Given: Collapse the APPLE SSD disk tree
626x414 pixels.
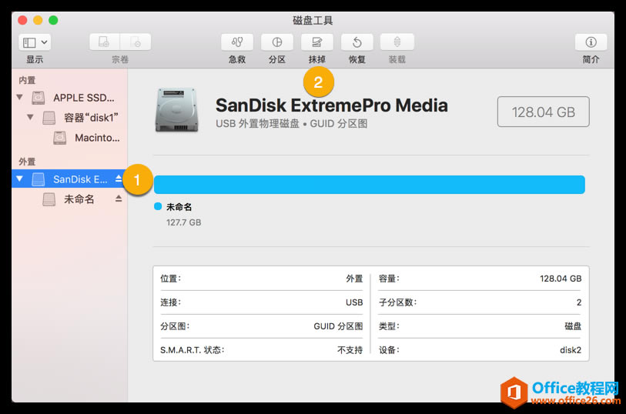Looking at the screenshot, I should click(x=19, y=97).
